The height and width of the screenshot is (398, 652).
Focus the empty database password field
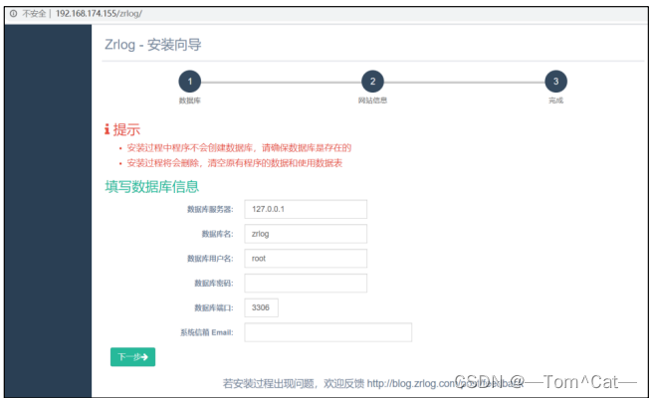pyautogui.click(x=306, y=283)
